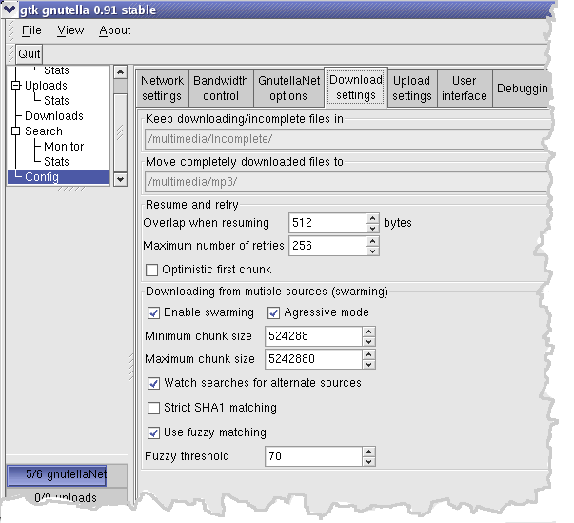
Task: Increase the Fuzzy threshold value
Action: point(368,452)
